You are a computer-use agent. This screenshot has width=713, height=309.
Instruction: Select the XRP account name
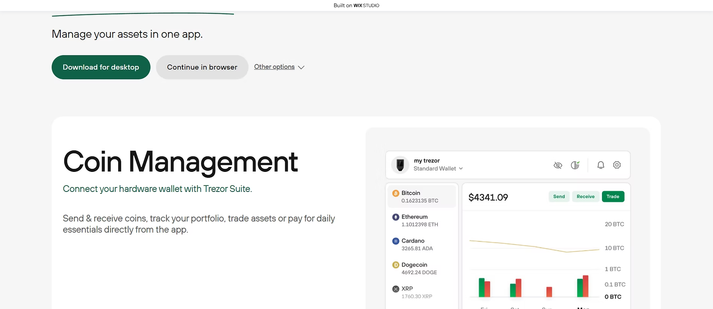[407, 289]
